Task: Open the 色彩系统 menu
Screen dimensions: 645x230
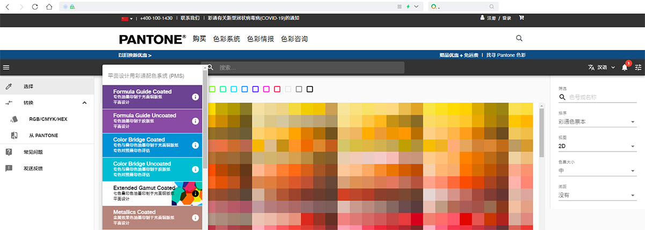Action: coord(227,39)
